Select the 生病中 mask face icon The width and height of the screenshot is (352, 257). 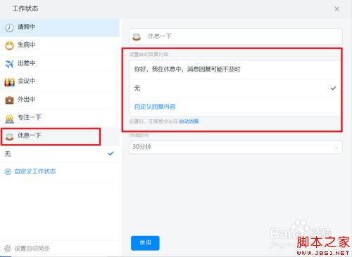click(x=9, y=46)
